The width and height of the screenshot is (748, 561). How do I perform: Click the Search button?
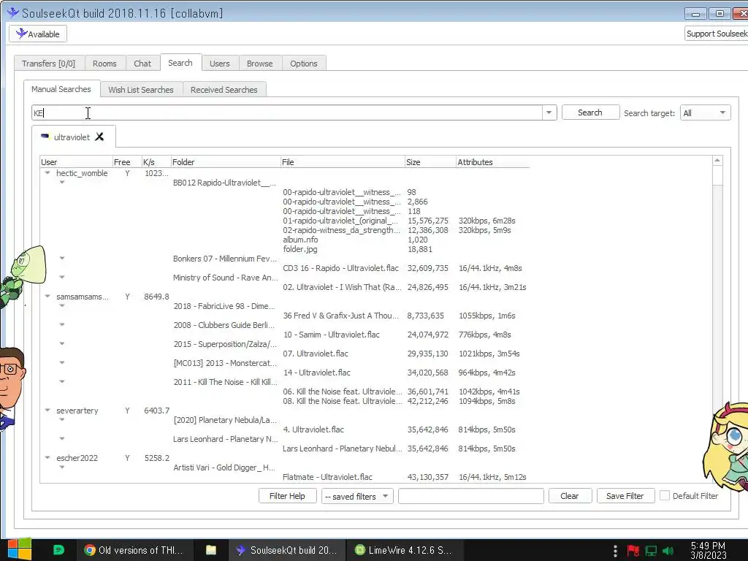(590, 112)
